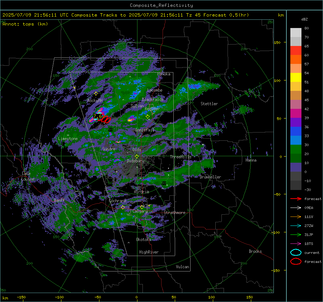Image resolution: width=323 pixels, height=302 pixels.
Task: Click the Olds city label
Action: pos(137,150)
